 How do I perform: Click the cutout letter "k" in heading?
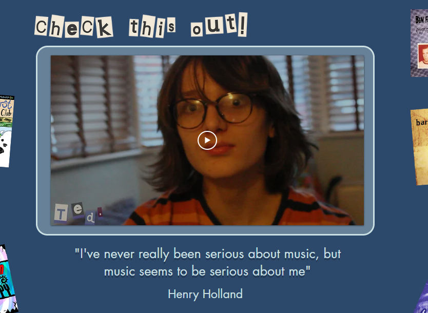(104, 27)
